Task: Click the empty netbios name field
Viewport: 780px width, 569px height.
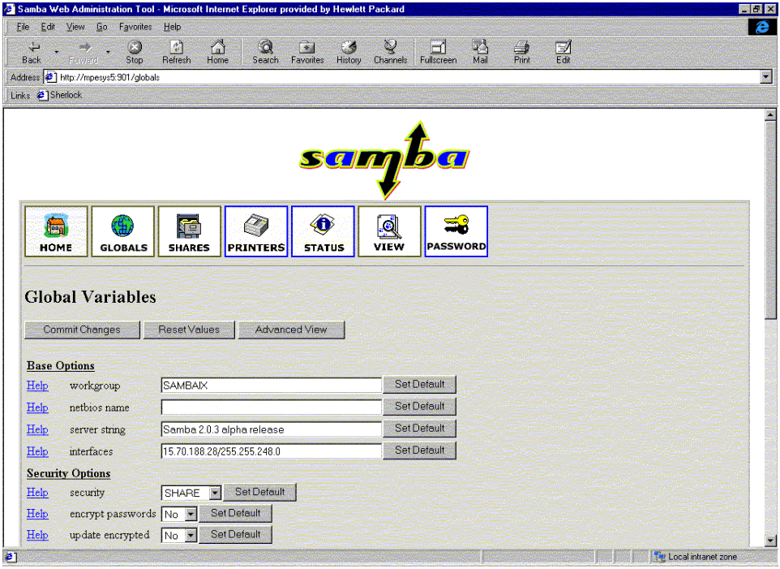Action: 271,407
